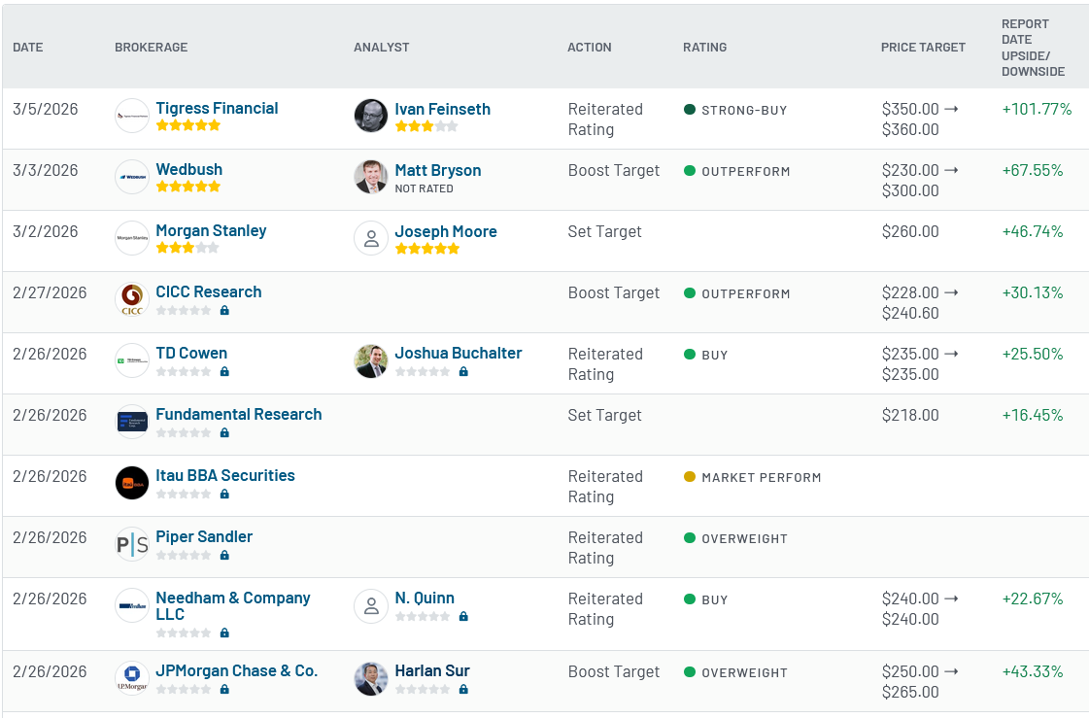Click Tigress Financial's five-star rating
Screen dimensions: 1089x718
coord(188,125)
